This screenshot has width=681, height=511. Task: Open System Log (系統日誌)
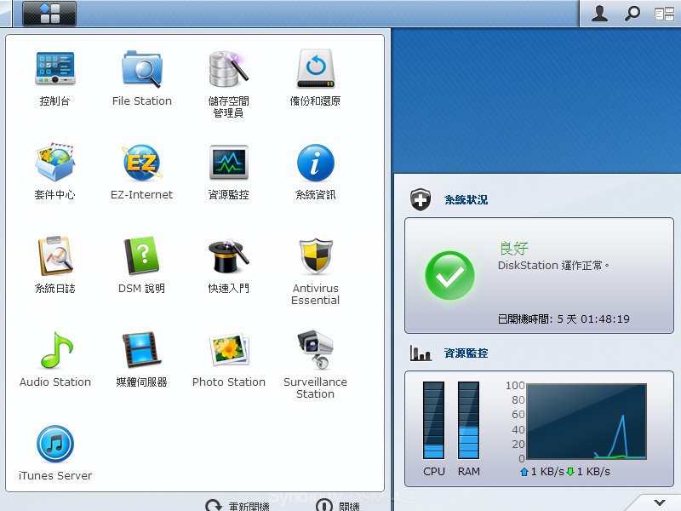point(55,256)
